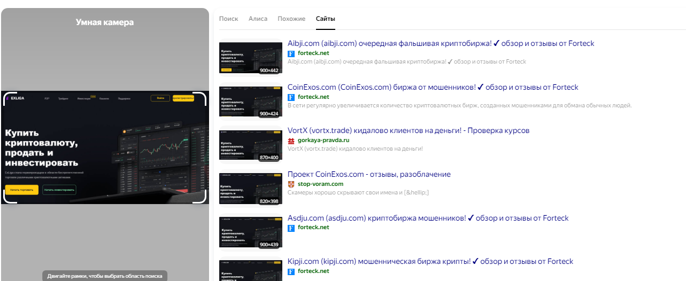Click the forteck.net favicon under the Asdju.com title

click(291, 228)
